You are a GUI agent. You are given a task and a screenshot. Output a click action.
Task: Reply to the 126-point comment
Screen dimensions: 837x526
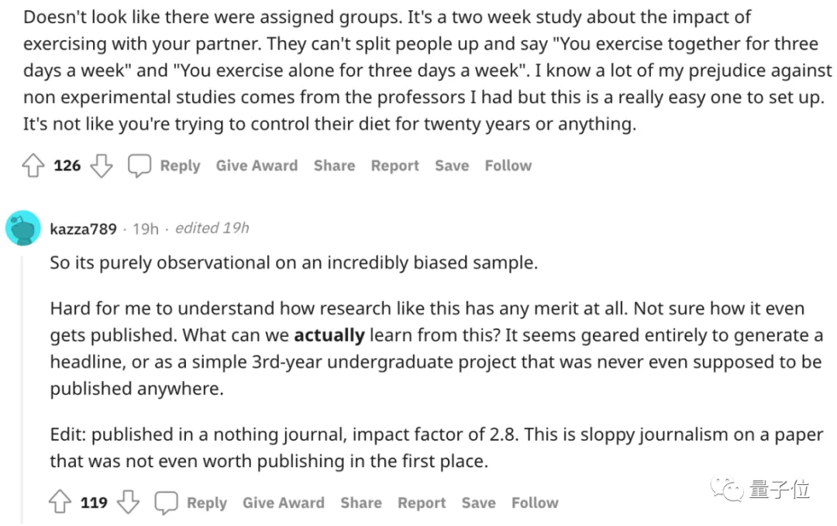click(x=180, y=166)
